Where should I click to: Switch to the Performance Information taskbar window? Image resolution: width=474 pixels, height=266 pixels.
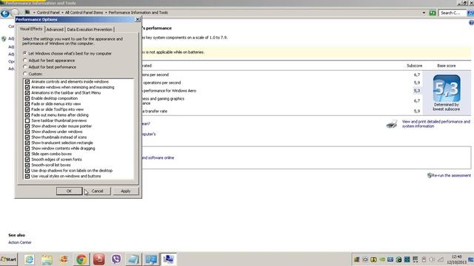pos(168,259)
